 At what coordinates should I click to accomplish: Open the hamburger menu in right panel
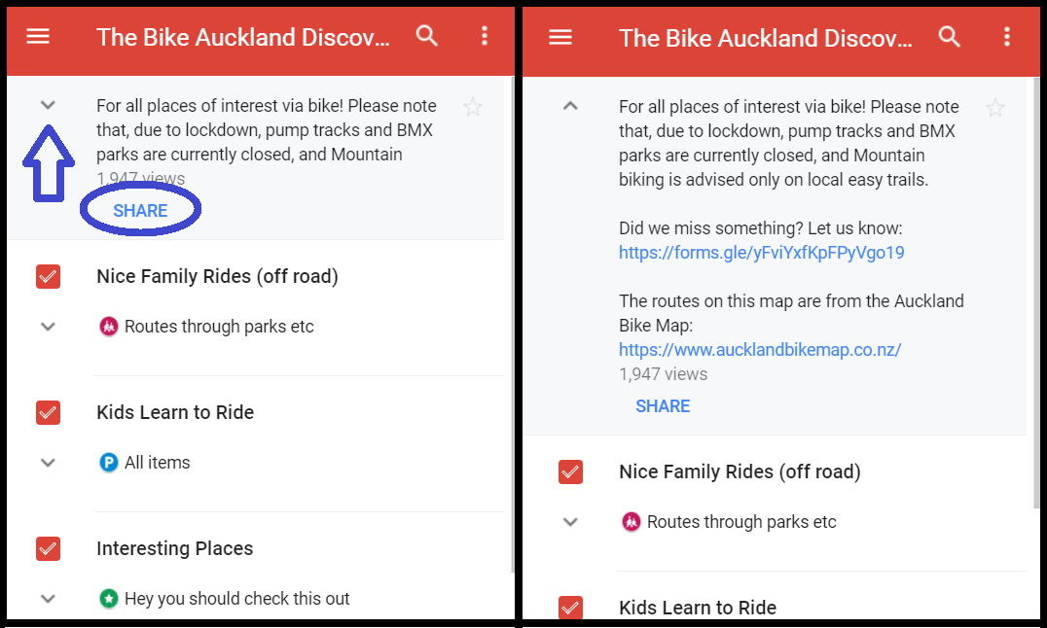560,38
